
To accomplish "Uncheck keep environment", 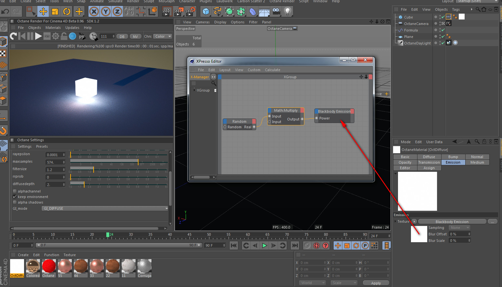I will click(15, 197).
